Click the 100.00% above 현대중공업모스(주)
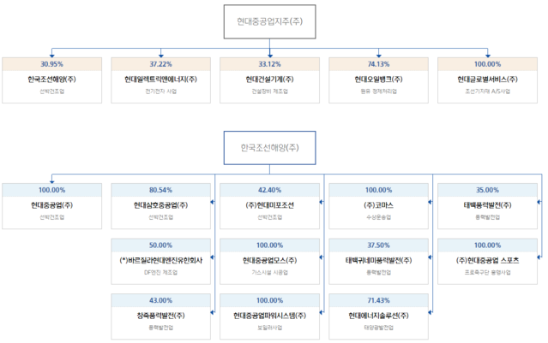548x343 pixels. [269, 245]
